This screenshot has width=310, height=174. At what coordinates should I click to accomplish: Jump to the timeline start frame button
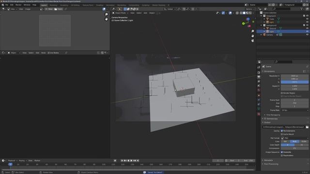(x=122, y=160)
